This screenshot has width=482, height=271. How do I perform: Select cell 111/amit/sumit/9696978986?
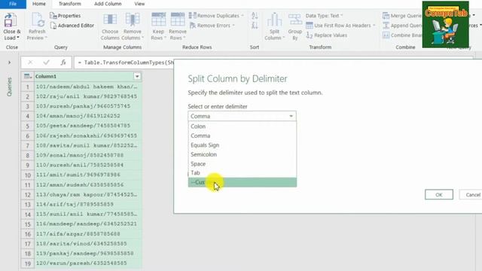pyautogui.click(x=87, y=175)
